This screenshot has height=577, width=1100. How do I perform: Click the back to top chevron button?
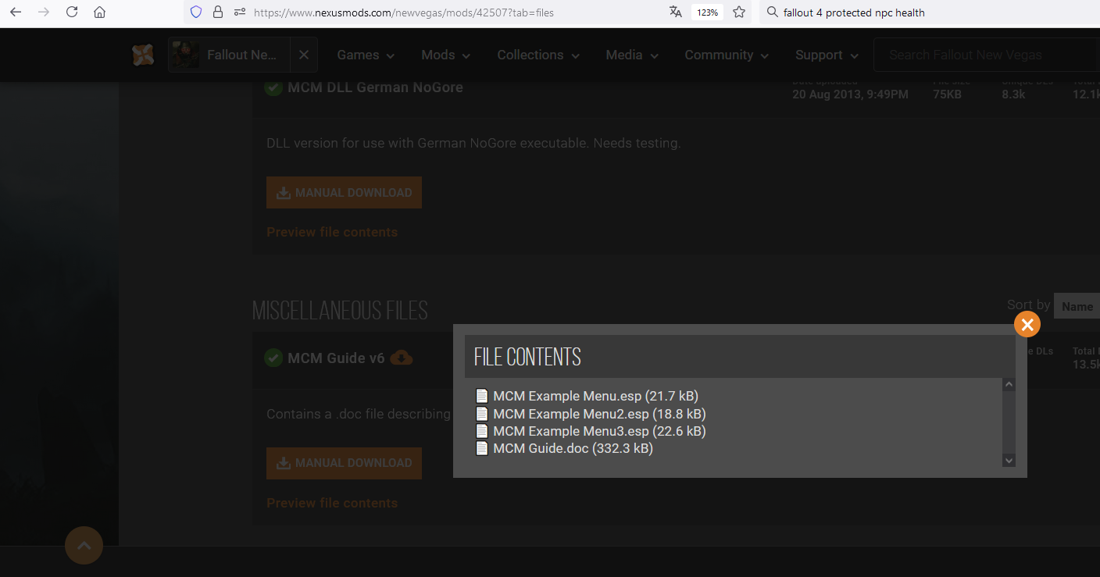(84, 545)
